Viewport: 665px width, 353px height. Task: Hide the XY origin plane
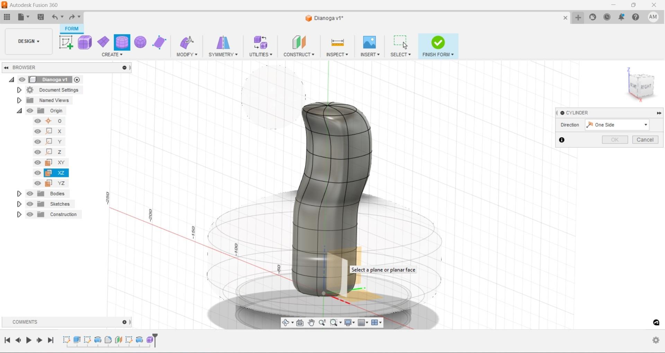pyautogui.click(x=37, y=162)
